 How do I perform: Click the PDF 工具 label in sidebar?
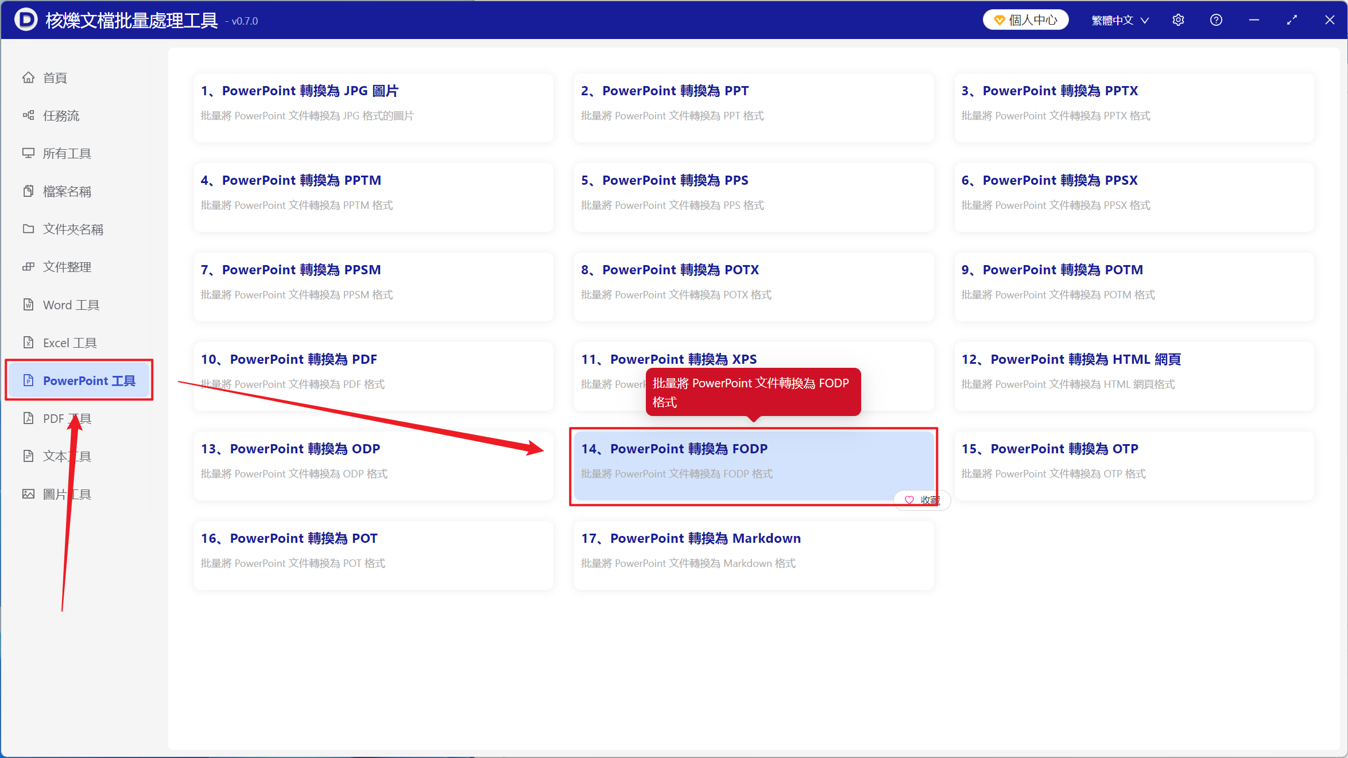point(67,418)
